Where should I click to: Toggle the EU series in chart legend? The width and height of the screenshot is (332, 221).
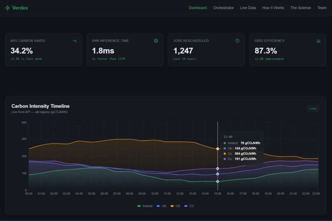pyautogui.click(x=189, y=206)
